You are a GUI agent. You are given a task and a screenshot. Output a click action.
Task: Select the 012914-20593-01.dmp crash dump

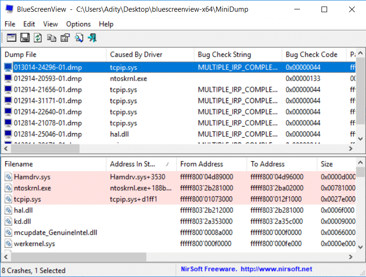click(x=47, y=79)
